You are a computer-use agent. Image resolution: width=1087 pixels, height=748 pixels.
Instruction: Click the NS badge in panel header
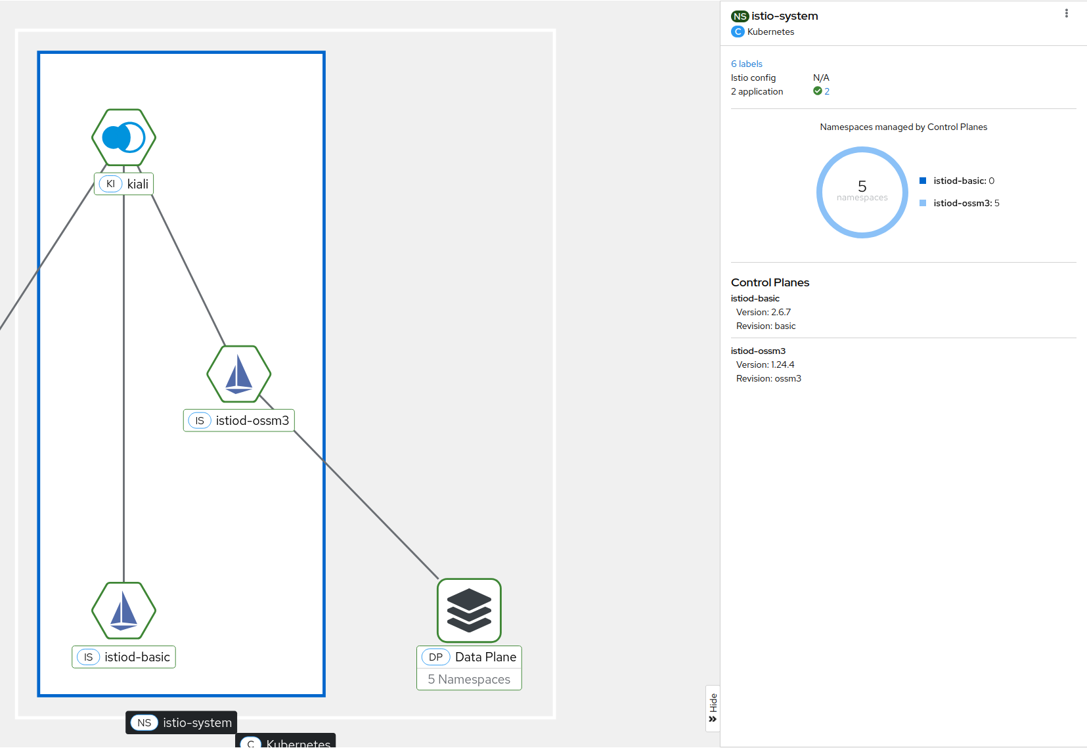click(x=740, y=16)
